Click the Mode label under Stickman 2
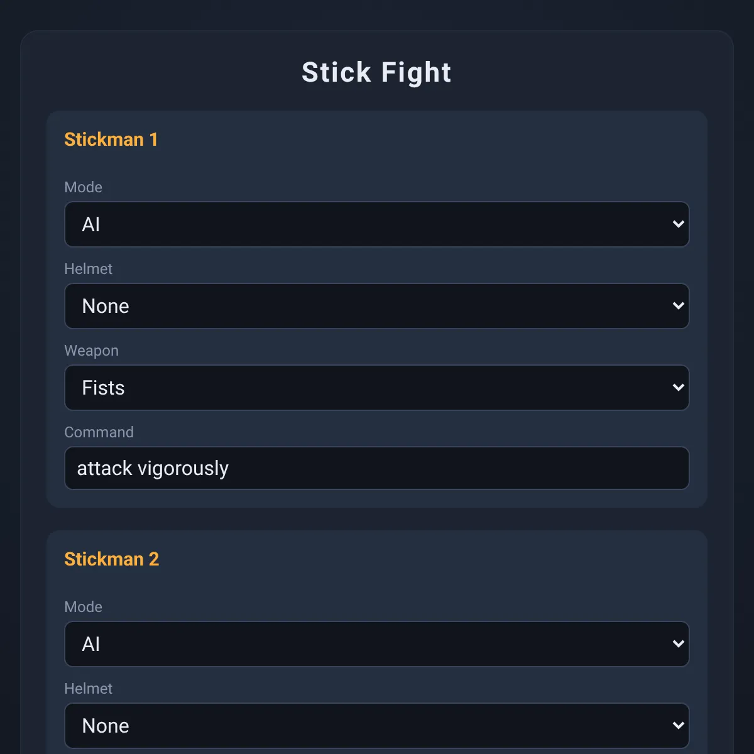Viewport: 754px width, 754px height. 83,607
